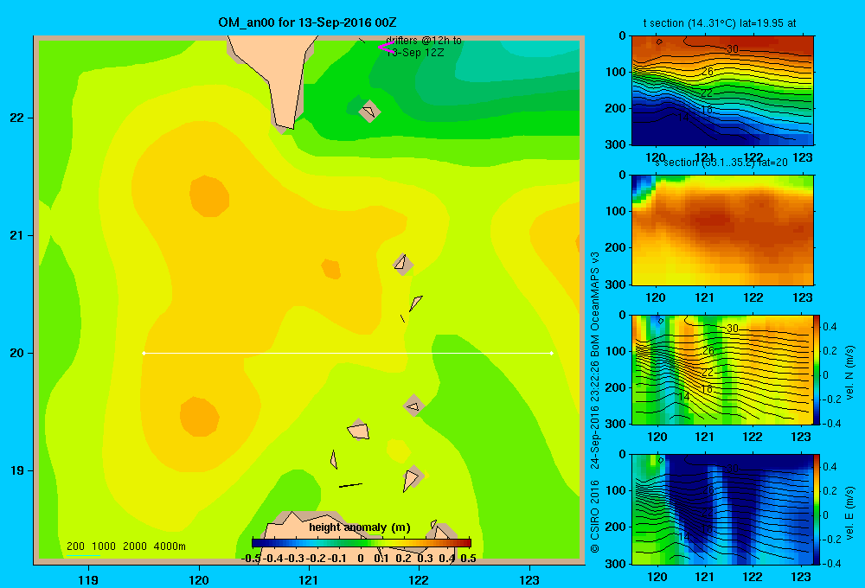Click the "0.5" end label of the height anomaly scale
This screenshot has width=865, height=588.
[468, 559]
